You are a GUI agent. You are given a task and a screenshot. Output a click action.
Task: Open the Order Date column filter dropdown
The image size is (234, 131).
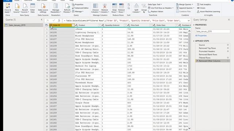(x=176, y=25)
